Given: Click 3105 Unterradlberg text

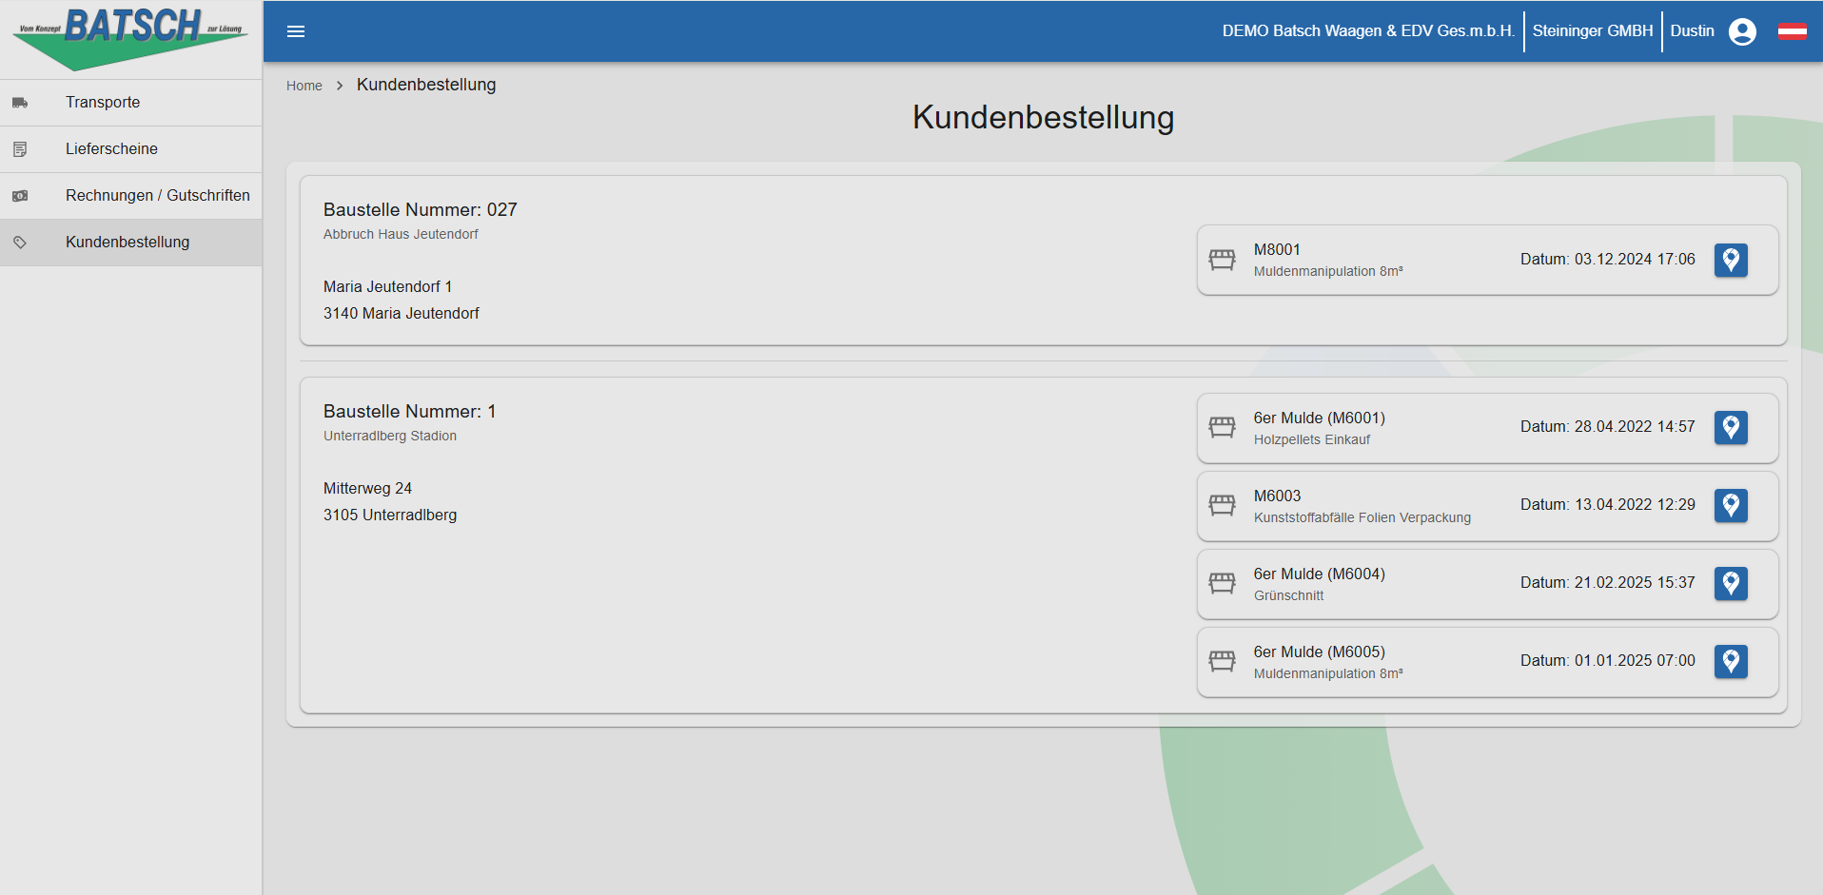Looking at the screenshot, I should click(390, 516).
